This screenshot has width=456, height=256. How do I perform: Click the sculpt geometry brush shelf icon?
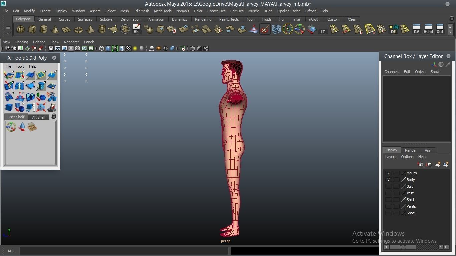[265, 29]
